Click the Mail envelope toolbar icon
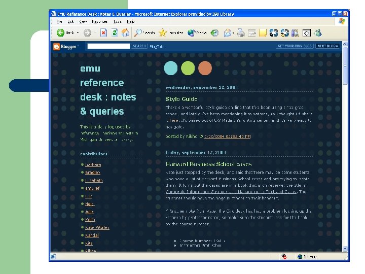Screen dimensions: 365x274 click(228, 33)
